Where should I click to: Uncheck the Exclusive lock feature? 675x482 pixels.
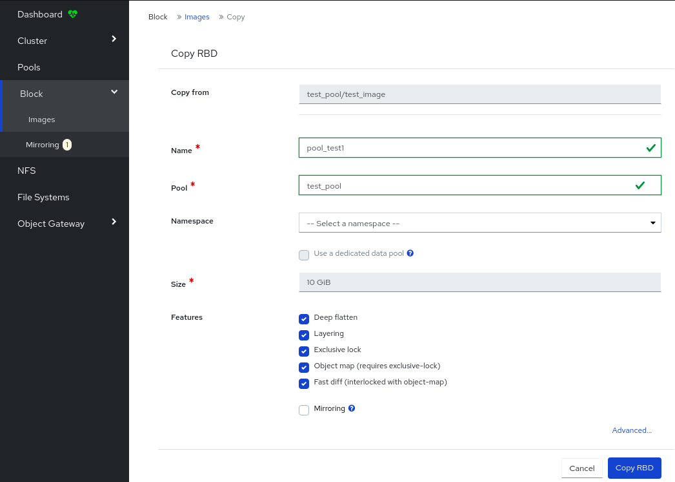tap(304, 351)
